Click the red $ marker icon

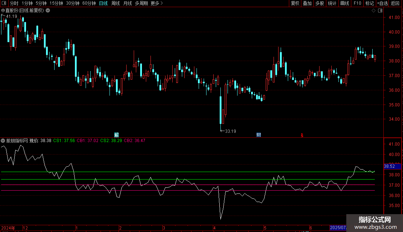[x=302, y=135]
